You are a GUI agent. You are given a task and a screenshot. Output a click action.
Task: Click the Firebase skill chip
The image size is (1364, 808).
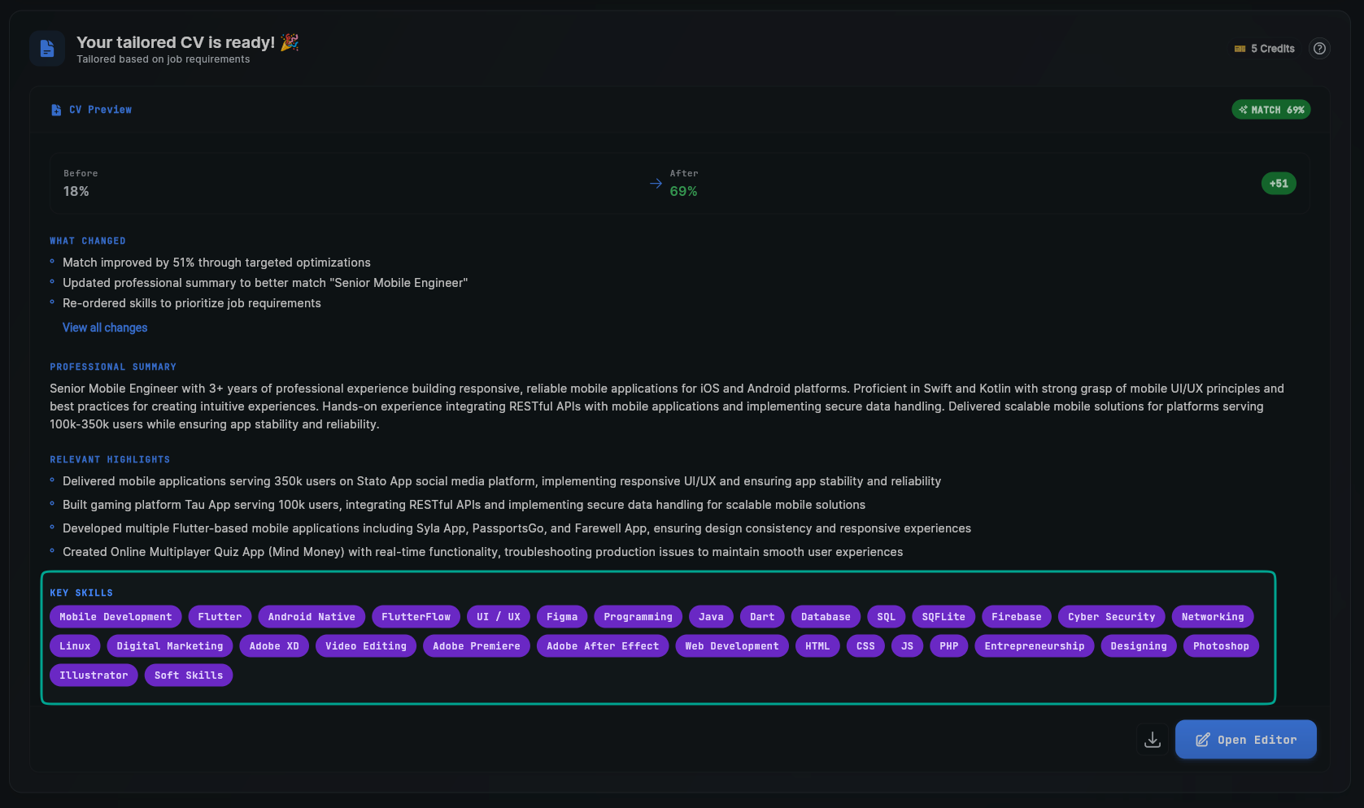(1016, 617)
